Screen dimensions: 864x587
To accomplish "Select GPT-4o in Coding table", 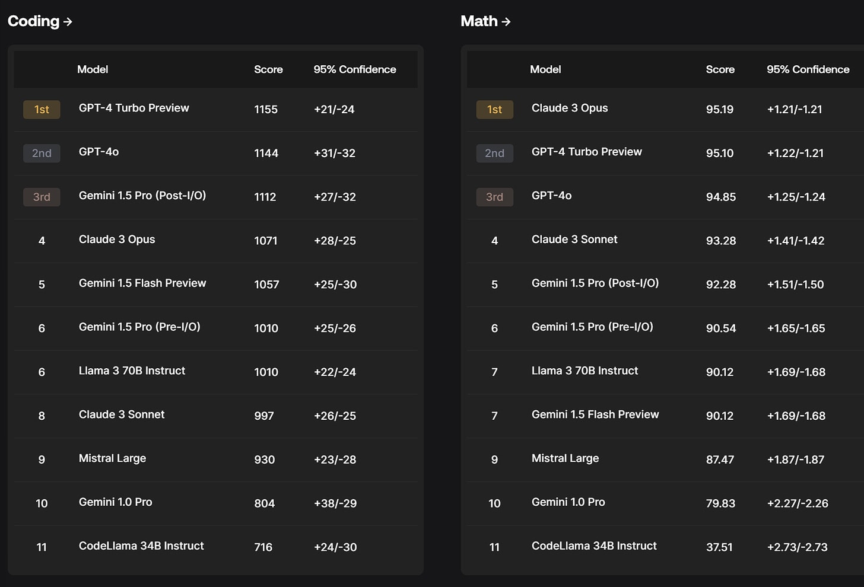I will pyautogui.click(x=99, y=152).
